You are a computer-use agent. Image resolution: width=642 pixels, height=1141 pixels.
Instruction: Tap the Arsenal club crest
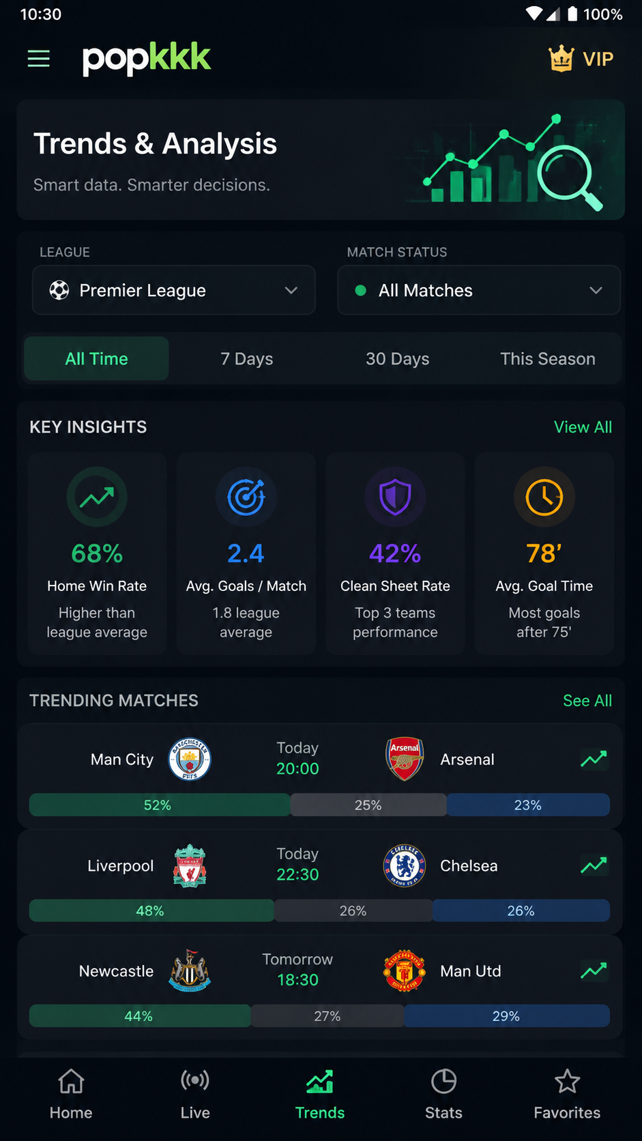pyautogui.click(x=405, y=759)
